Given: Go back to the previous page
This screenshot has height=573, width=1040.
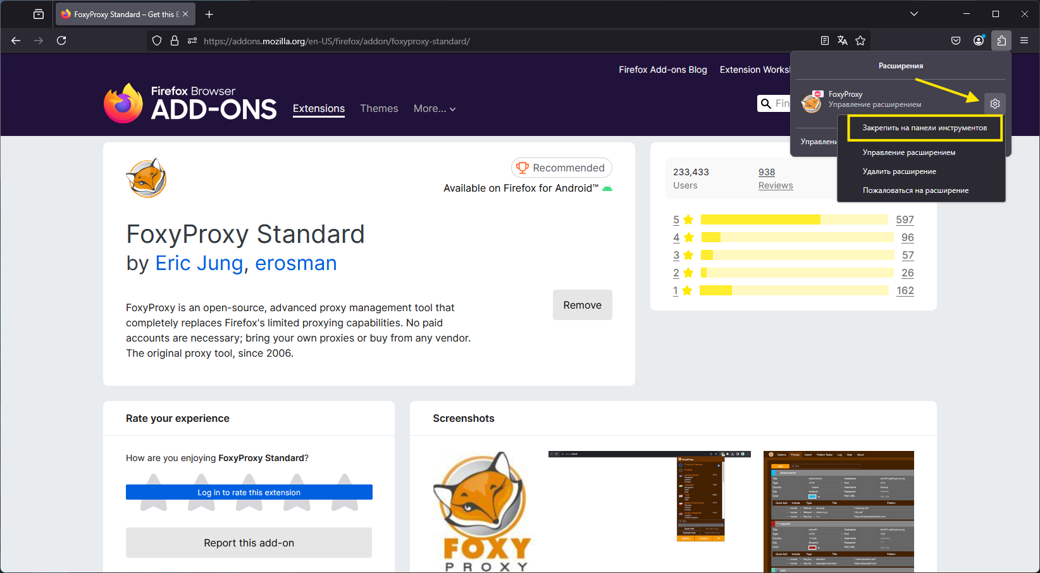Looking at the screenshot, I should (x=16, y=40).
